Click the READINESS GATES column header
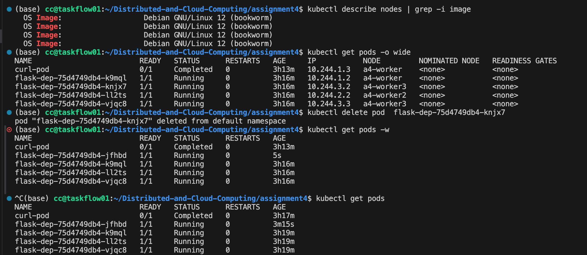This screenshot has height=255, width=587. pyautogui.click(x=524, y=61)
